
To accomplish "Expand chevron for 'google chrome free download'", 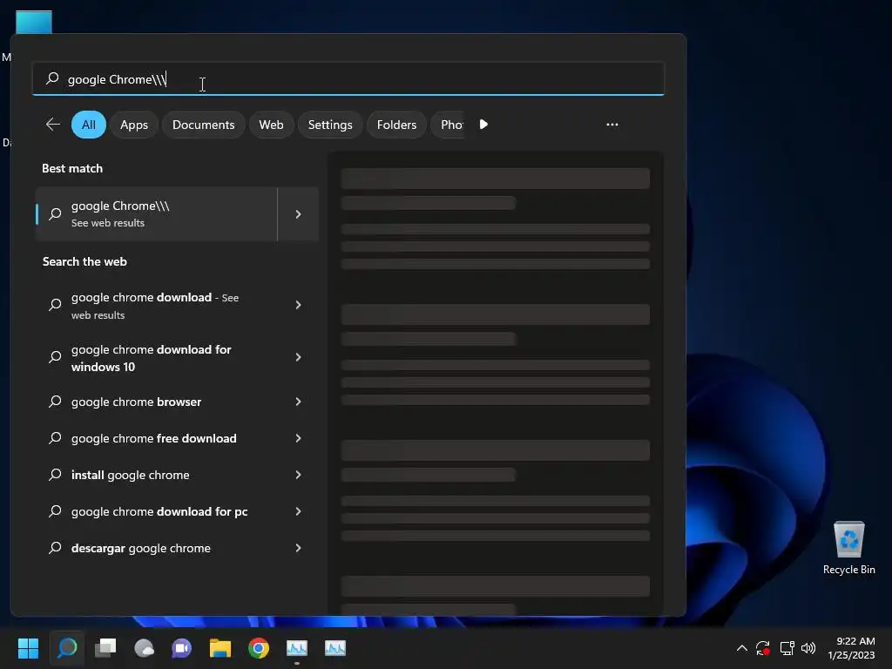I will click(x=298, y=438).
